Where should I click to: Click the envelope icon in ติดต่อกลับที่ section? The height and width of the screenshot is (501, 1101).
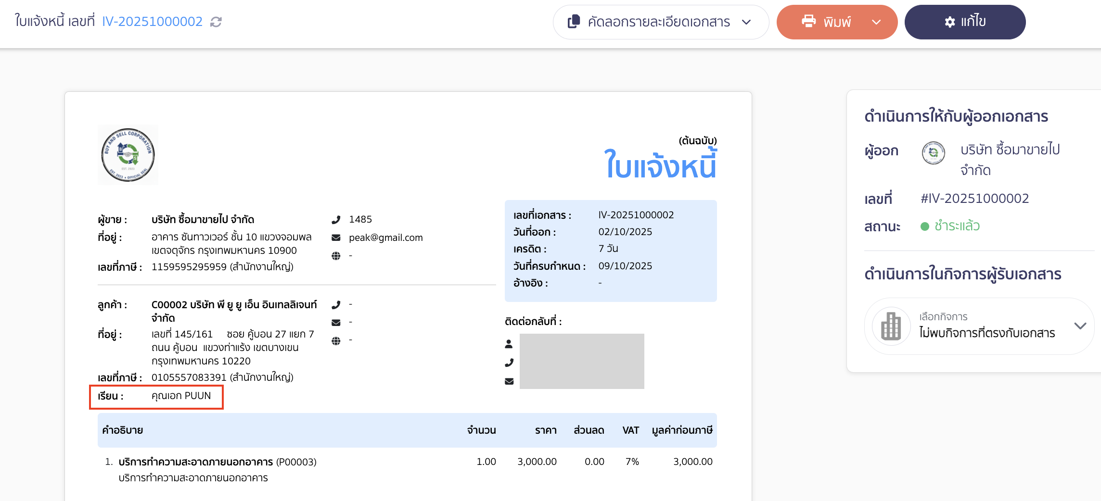pos(510,380)
